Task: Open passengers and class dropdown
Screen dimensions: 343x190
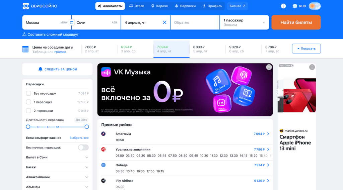Action: coord(244,22)
